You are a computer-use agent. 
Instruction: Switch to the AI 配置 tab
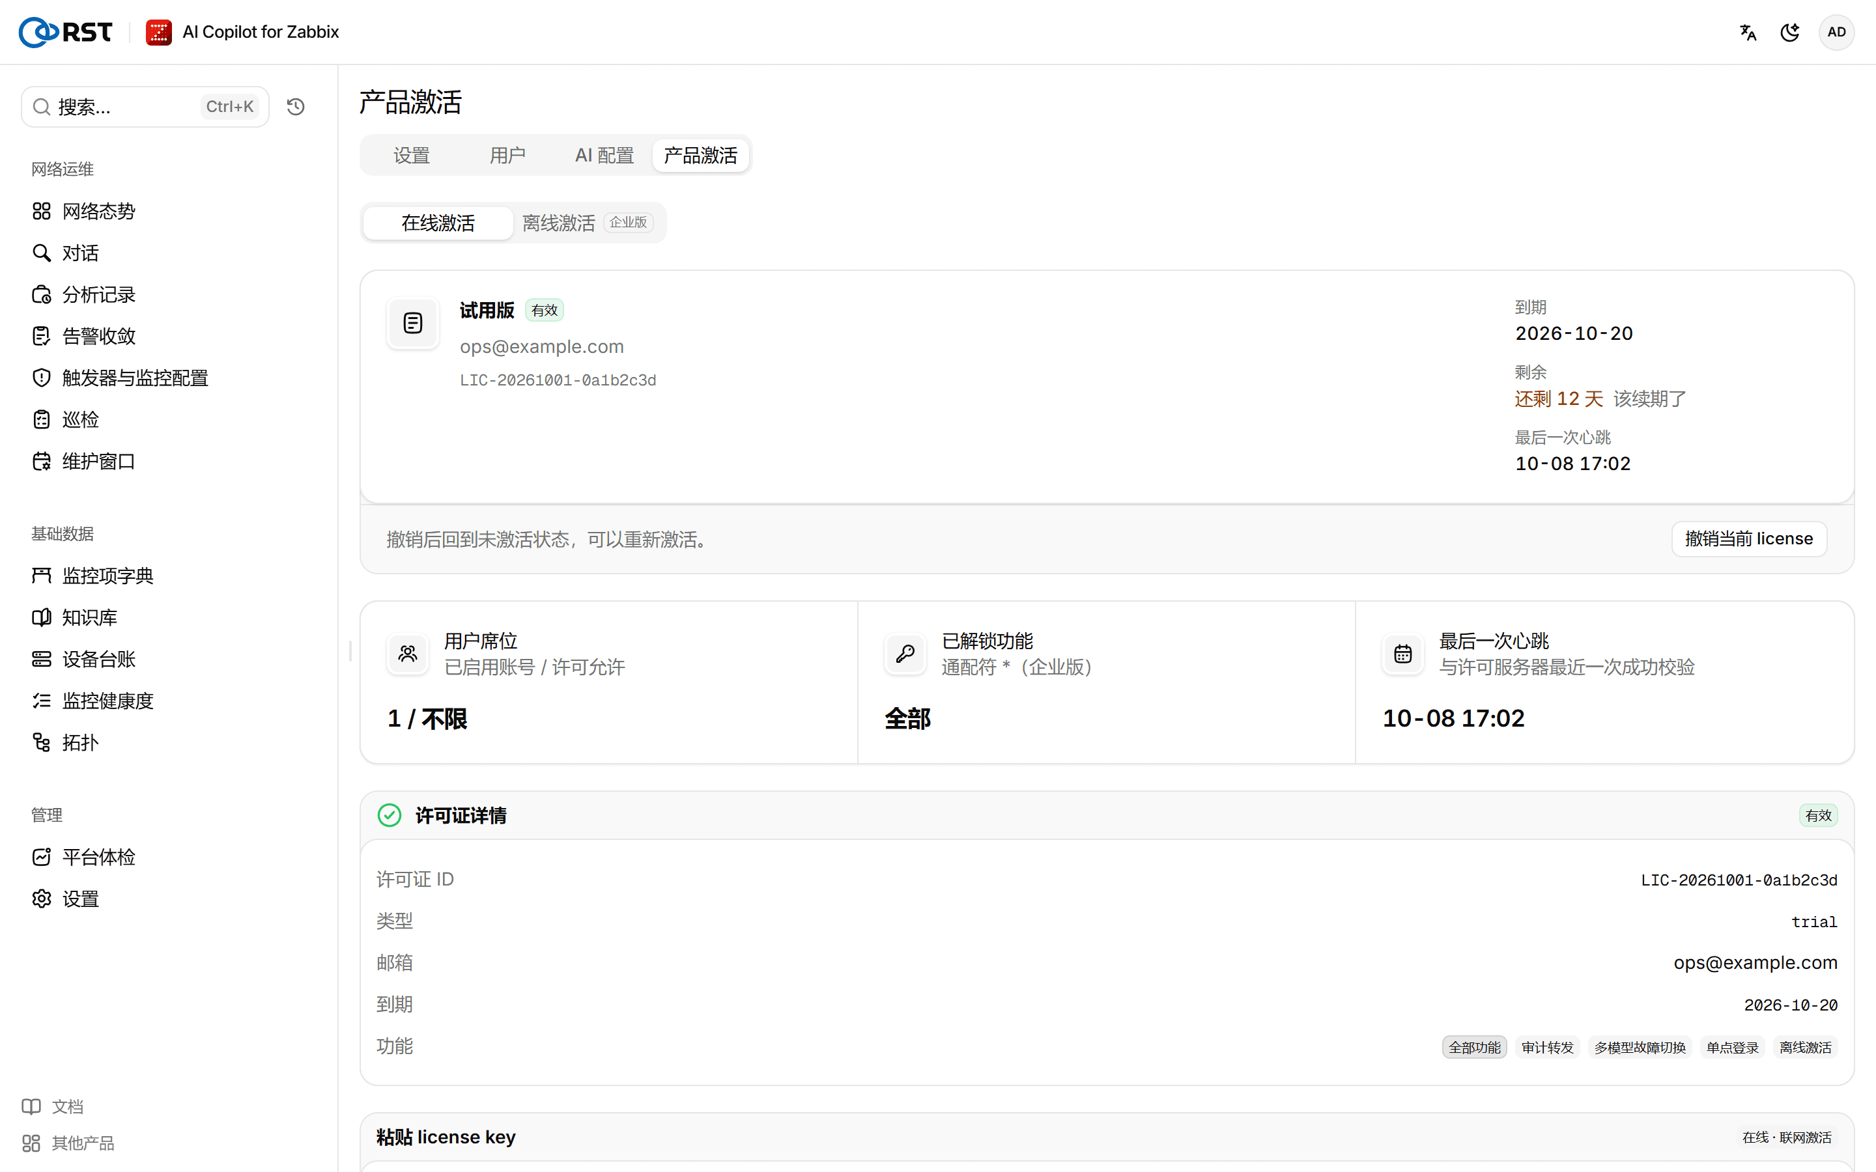(x=604, y=155)
